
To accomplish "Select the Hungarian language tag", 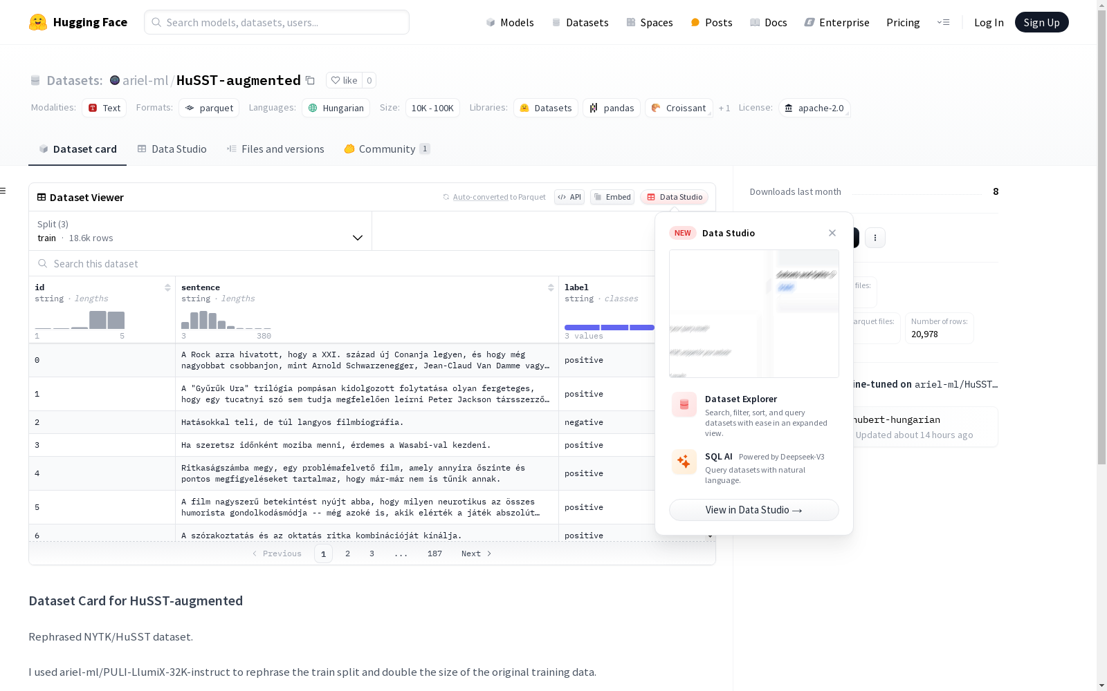I will tap(336, 108).
